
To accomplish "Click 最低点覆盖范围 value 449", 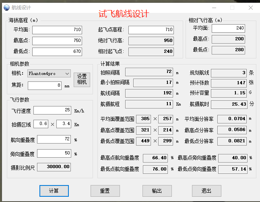I will [x=144, y=141].
